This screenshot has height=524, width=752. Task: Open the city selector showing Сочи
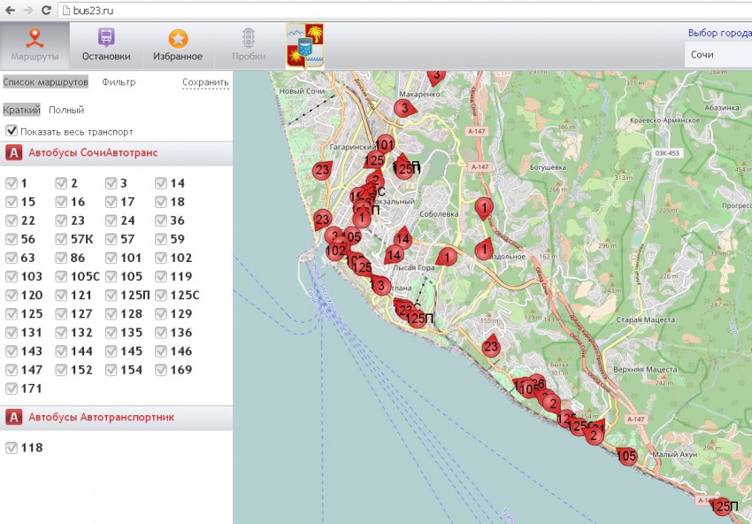[717, 54]
